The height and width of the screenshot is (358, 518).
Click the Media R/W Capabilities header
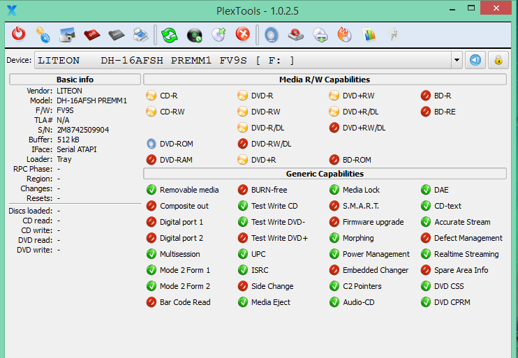[325, 80]
